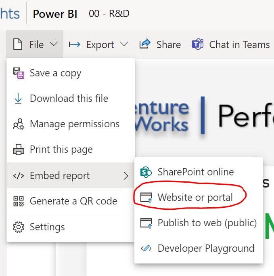Select SharePoint online embed option
Image resolution: width=274 pixels, height=276 pixels.
pos(199,172)
